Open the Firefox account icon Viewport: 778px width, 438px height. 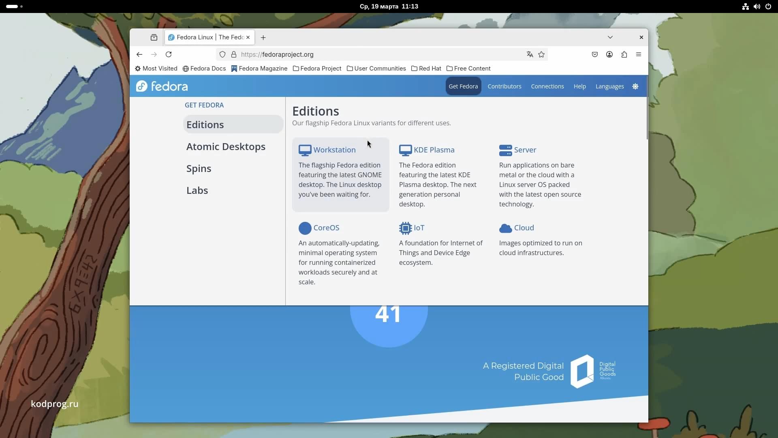click(x=609, y=54)
